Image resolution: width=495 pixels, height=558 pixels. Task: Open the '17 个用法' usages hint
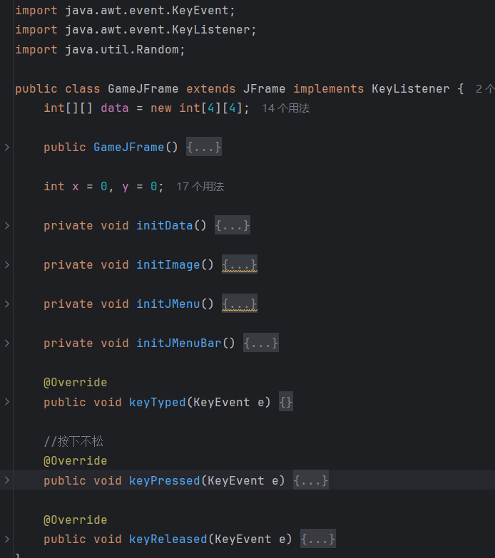click(x=200, y=187)
